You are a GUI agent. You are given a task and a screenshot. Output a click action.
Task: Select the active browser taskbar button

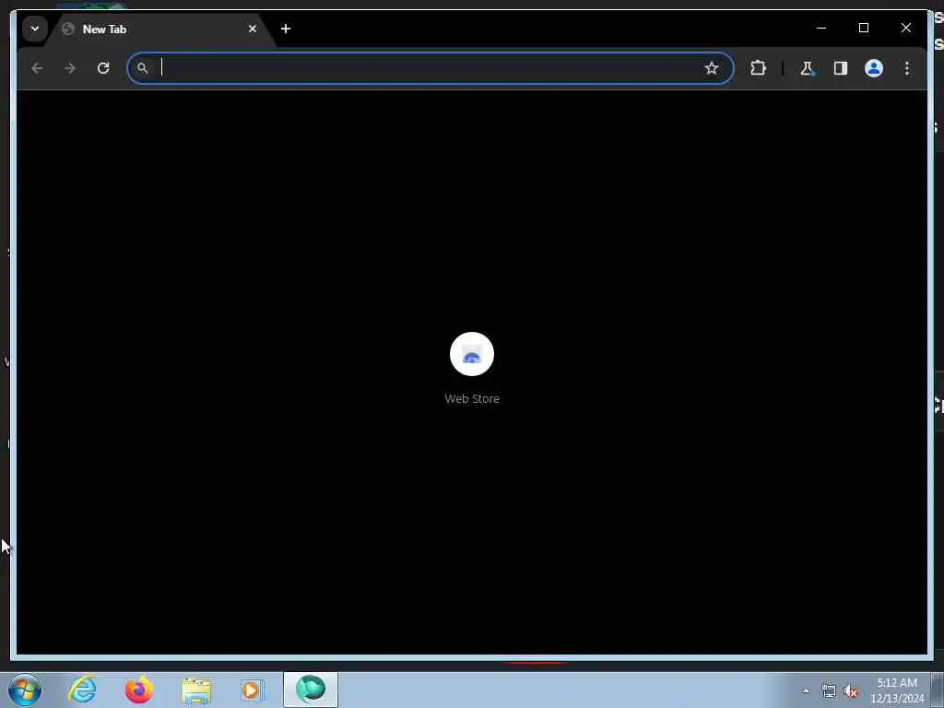click(x=311, y=690)
